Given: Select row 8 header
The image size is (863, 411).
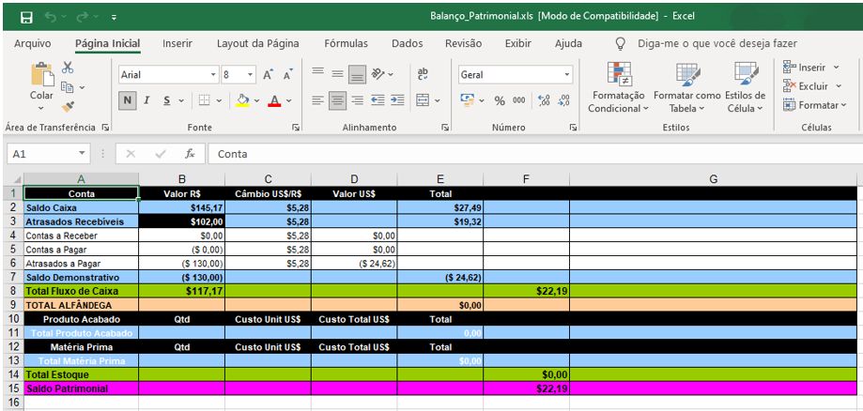Looking at the screenshot, I should click(x=14, y=291).
